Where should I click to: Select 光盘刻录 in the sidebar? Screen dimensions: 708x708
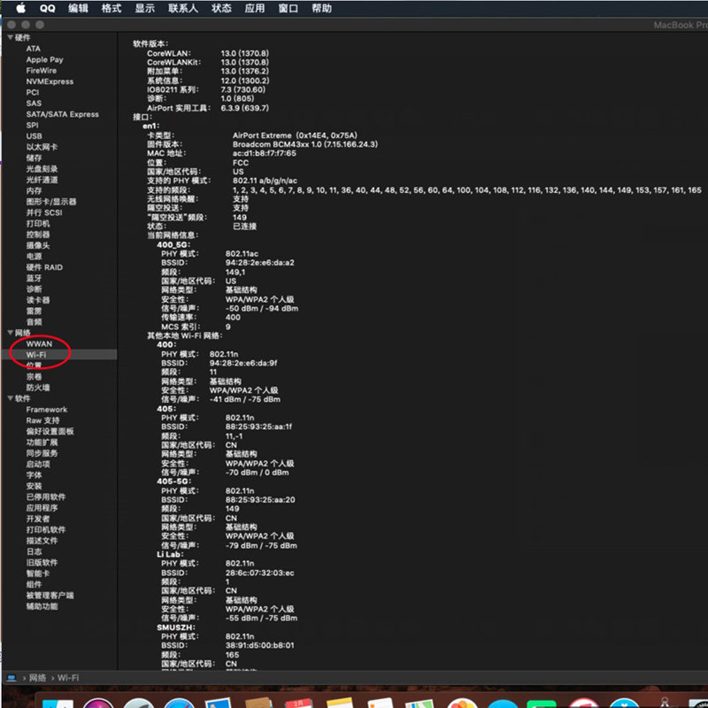[x=42, y=168]
